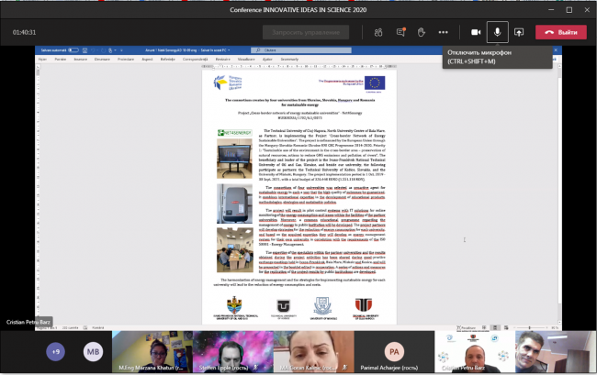Raise your hand in the meeting
The width and height of the screenshot is (597, 375).
(422, 31)
